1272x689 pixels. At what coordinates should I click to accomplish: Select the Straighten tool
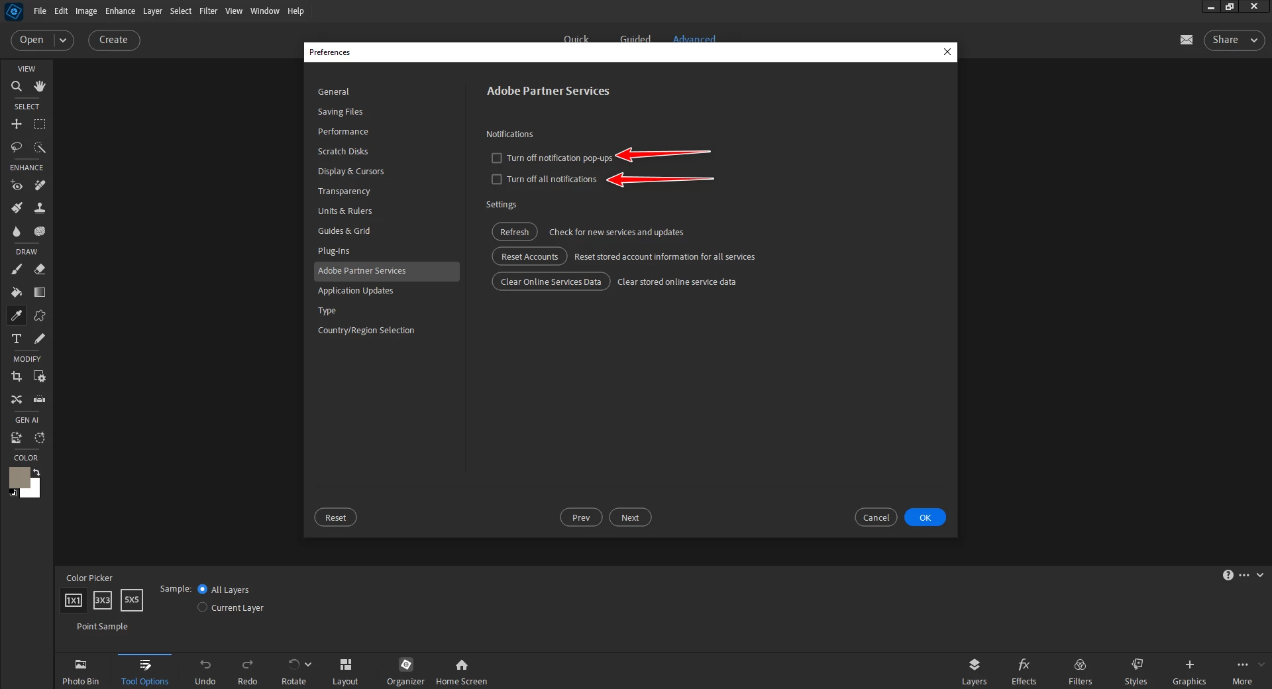pos(40,399)
